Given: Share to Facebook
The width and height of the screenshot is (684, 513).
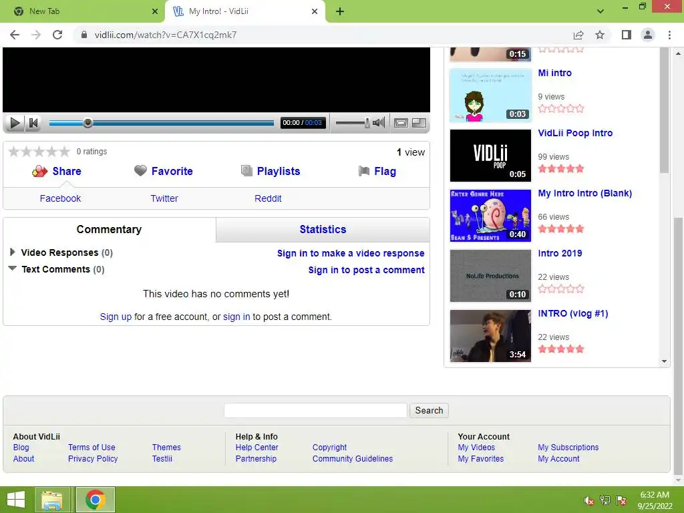Looking at the screenshot, I should point(60,198).
